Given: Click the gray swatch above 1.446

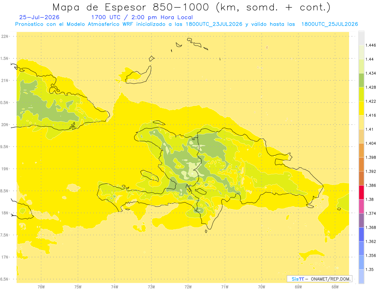Looking at the screenshot, I should 361,38.
